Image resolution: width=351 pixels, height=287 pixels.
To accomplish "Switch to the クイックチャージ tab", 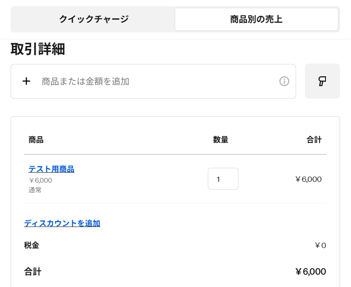I will point(94,19).
